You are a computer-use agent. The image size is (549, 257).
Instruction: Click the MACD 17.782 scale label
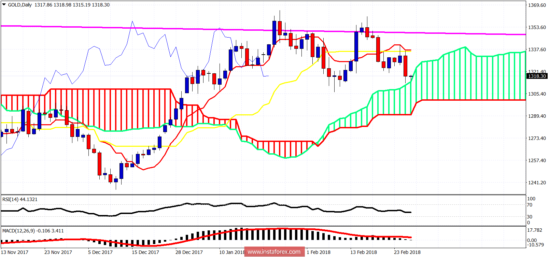535,230
